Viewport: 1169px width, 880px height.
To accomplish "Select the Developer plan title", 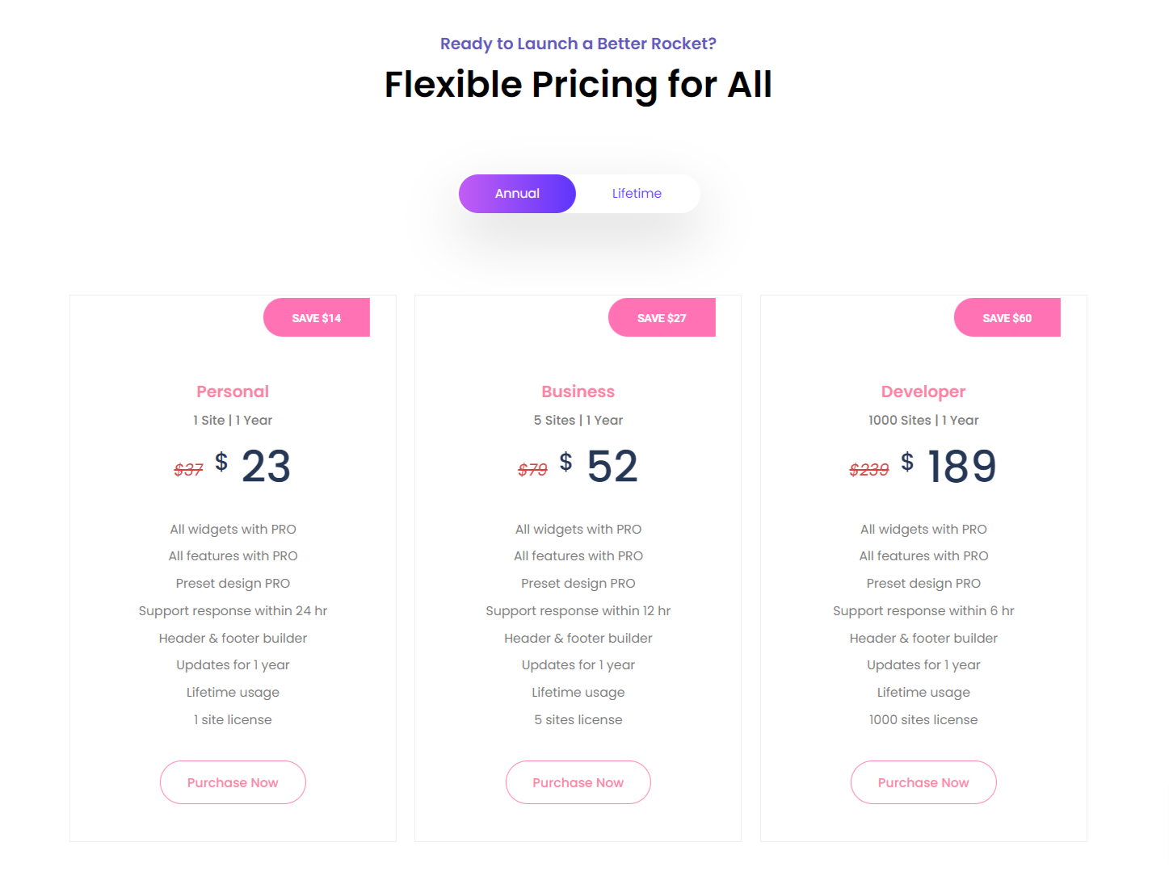I will [923, 392].
